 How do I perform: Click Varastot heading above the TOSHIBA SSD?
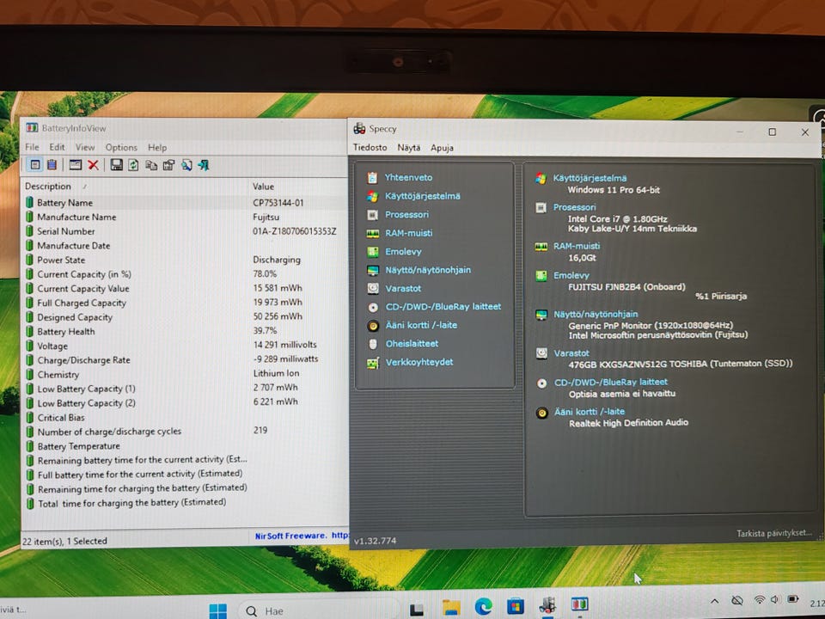click(571, 353)
